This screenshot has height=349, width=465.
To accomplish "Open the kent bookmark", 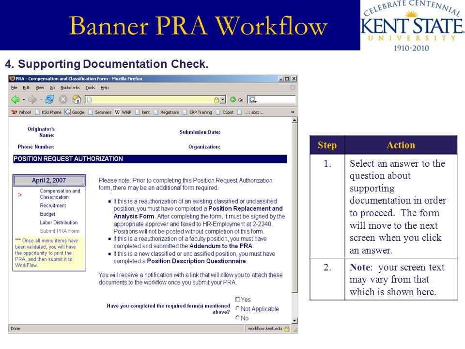I will click(x=142, y=112).
